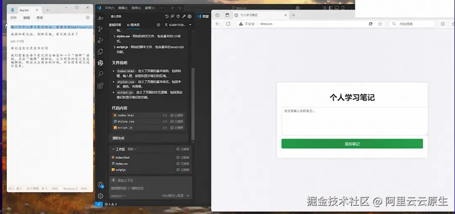Click 不安全 security warning in address bar
Screen dimensions: 455x214
pos(246,24)
